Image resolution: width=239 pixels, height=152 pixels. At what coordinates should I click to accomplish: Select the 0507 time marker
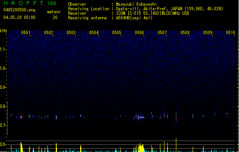point(162,33)
